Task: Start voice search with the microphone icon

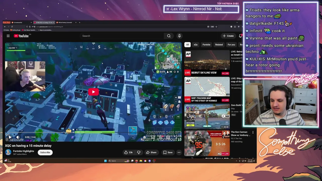Action: (x=179, y=36)
